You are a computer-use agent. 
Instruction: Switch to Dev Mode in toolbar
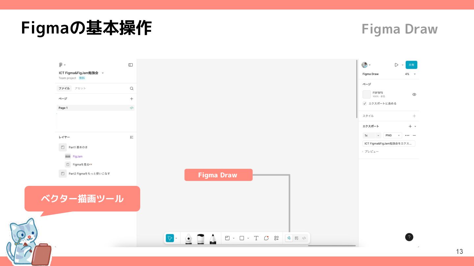tap(304, 238)
